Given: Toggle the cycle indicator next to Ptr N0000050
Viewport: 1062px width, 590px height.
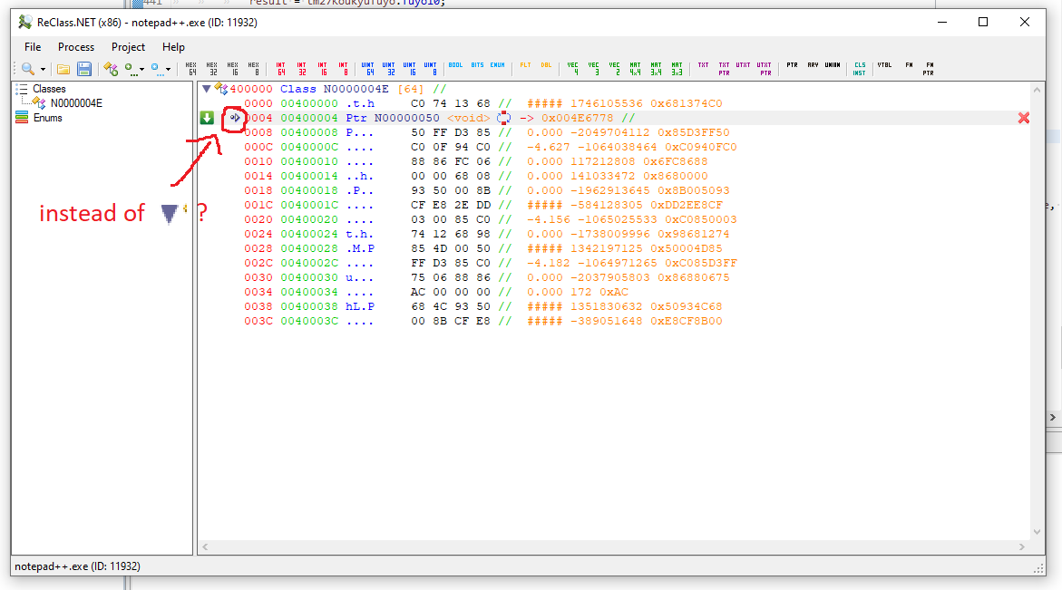Looking at the screenshot, I should point(504,118).
